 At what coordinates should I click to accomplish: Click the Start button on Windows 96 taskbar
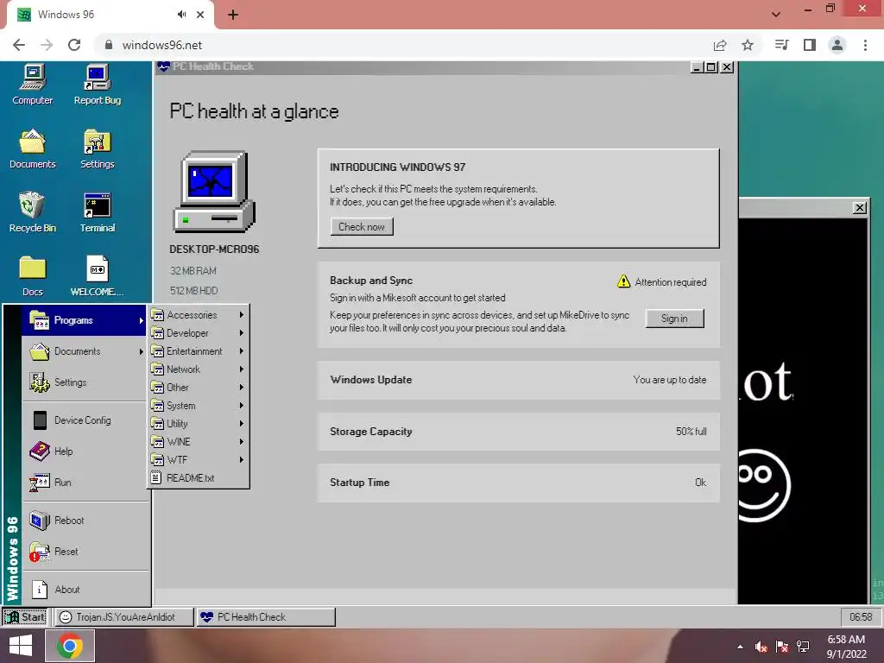pyautogui.click(x=25, y=616)
